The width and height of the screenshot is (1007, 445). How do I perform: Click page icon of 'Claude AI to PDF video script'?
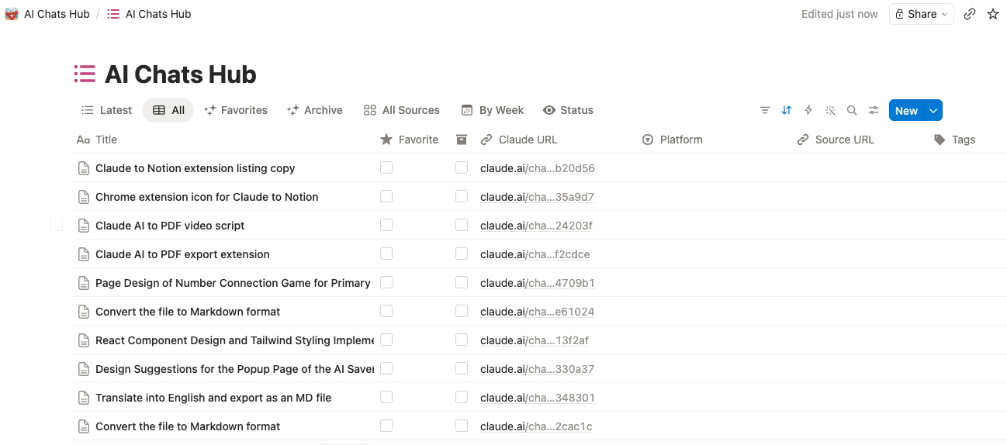pyautogui.click(x=84, y=226)
